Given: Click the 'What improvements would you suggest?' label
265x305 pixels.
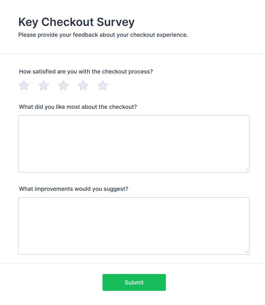Looking at the screenshot, I should pos(74,189).
